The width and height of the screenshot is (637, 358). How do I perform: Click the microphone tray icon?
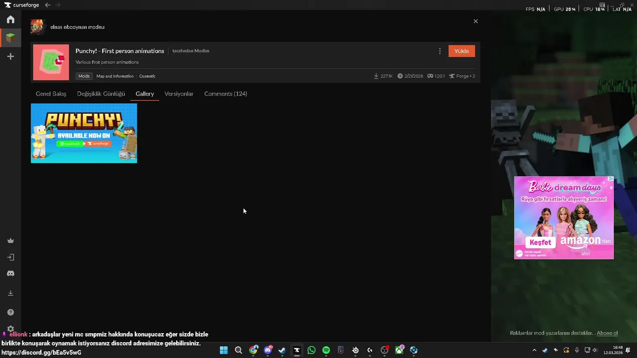pos(577,350)
